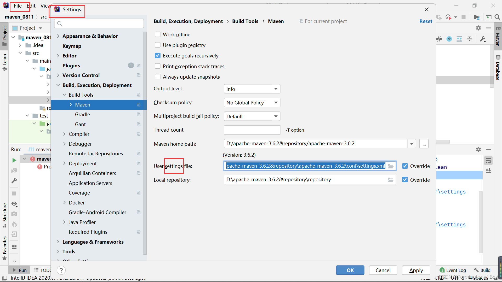The width and height of the screenshot is (502, 282).
Task: Click the gear icon in Run panel header
Action: click(478, 149)
